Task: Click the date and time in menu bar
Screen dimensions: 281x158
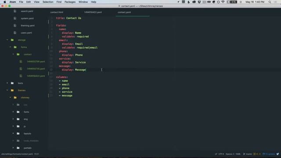Action: [x=255, y=2]
